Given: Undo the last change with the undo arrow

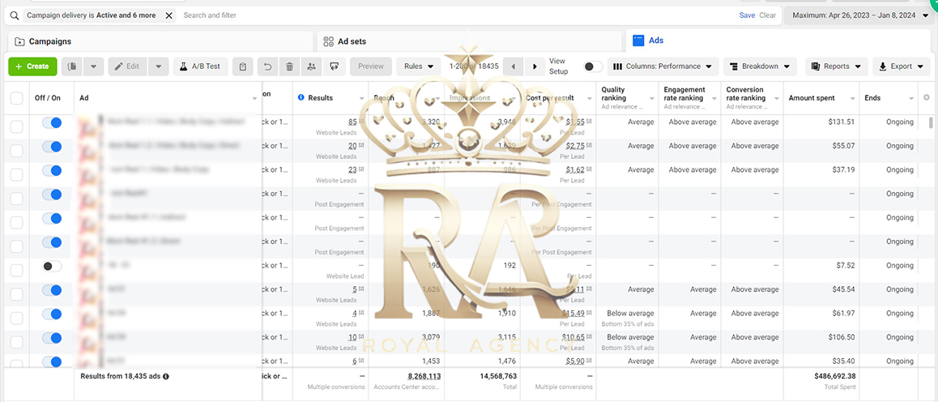Looking at the screenshot, I should tap(267, 66).
